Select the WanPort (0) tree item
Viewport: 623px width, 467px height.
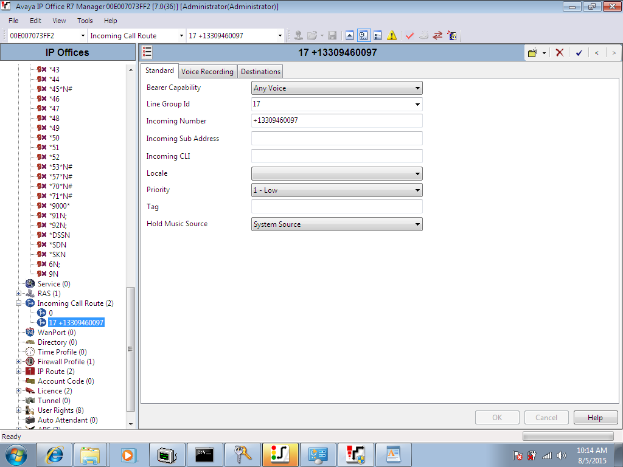tap(57, 333)
